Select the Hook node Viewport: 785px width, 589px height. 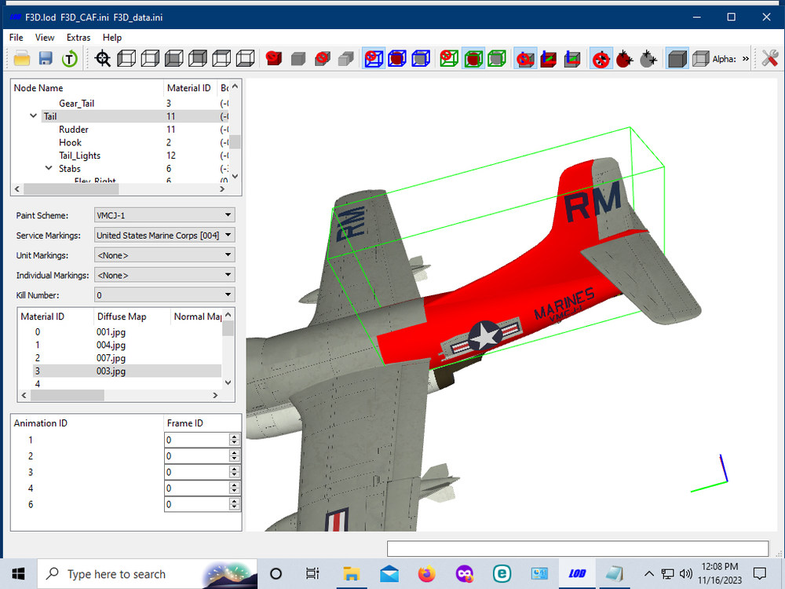(70, 142)
